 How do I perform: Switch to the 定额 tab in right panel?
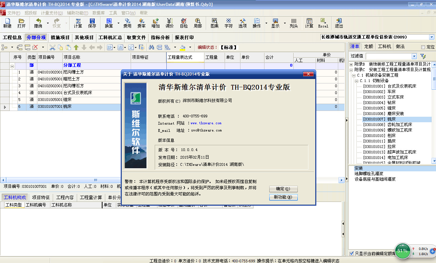point(368,47)
